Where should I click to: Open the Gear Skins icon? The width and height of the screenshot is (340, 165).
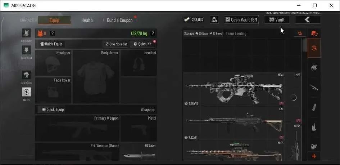(x=26, y=75)
